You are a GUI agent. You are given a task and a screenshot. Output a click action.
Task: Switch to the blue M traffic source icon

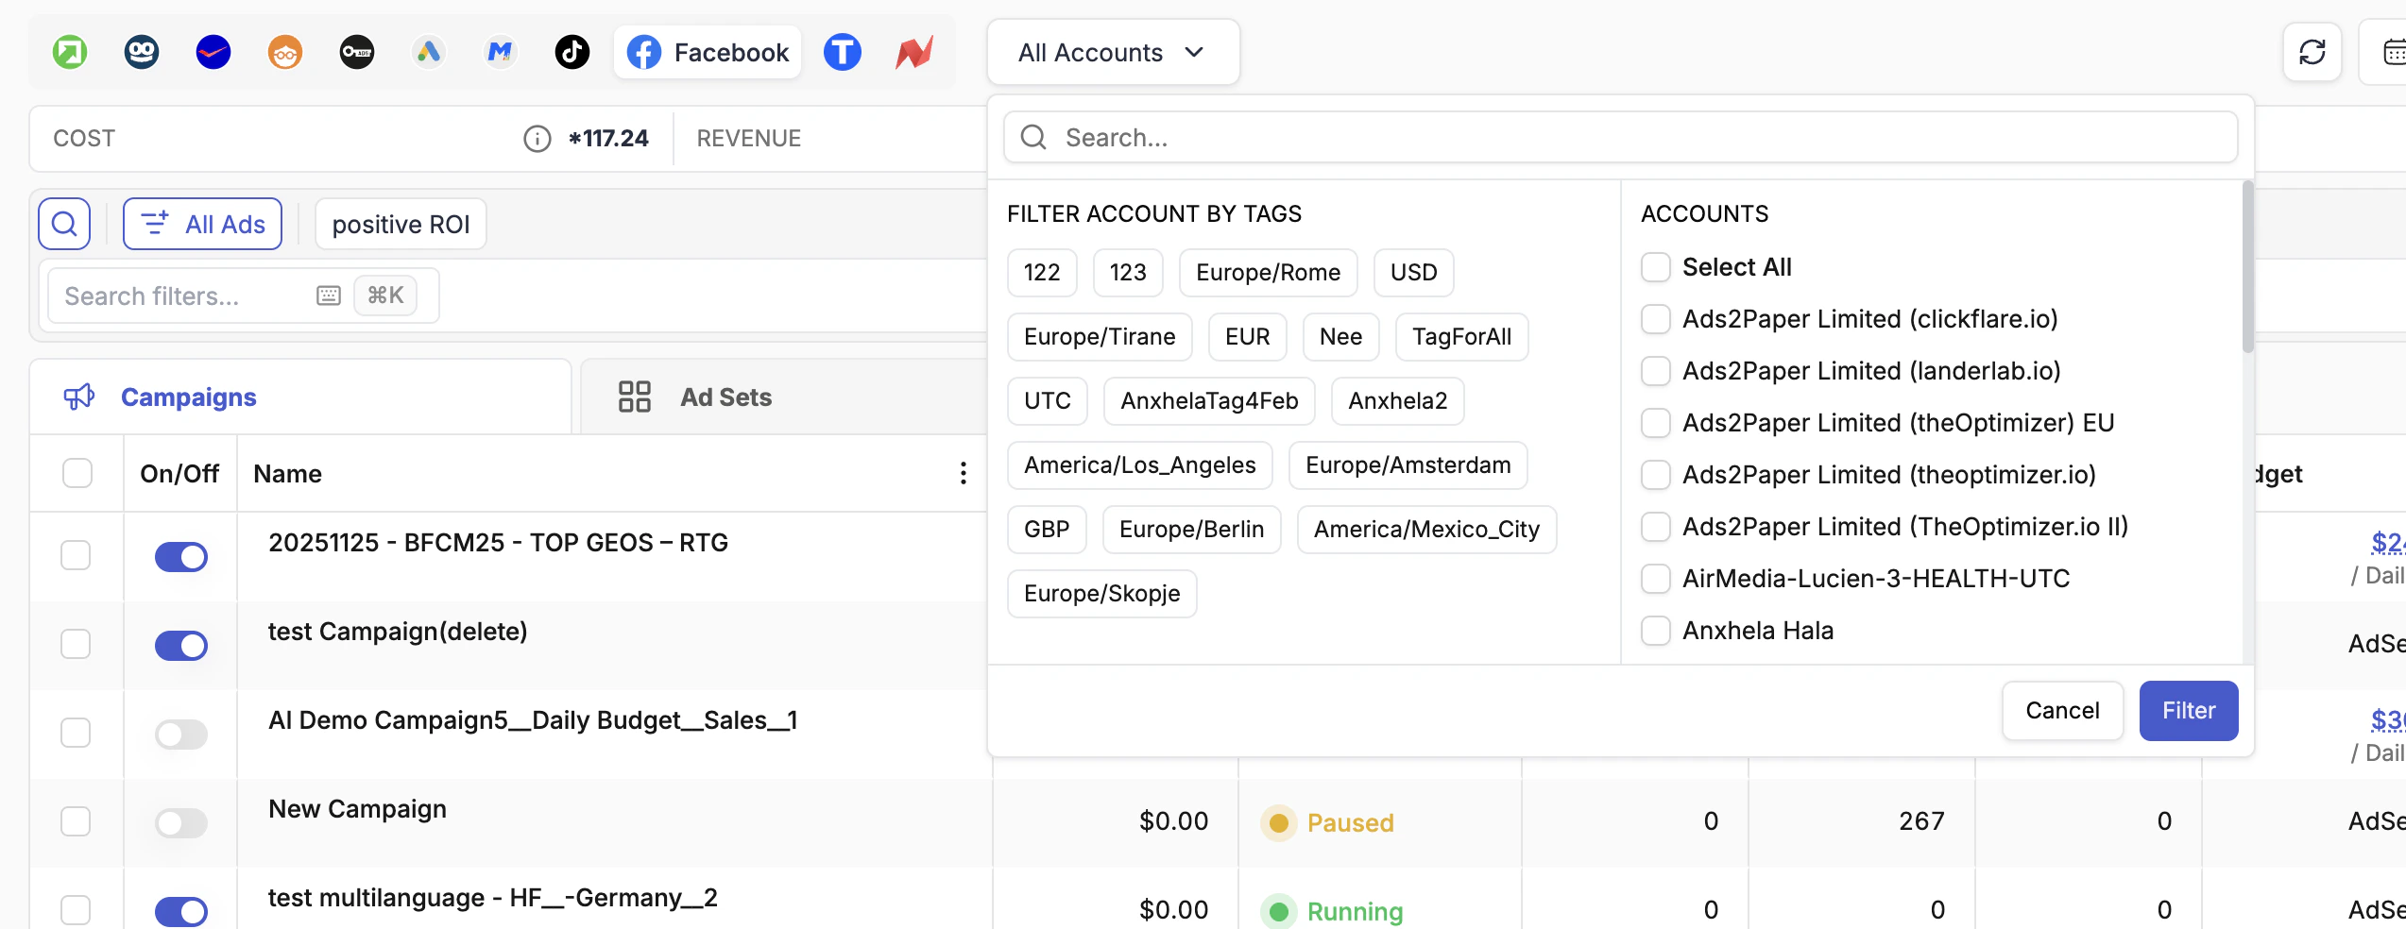(x=501, y=52)
